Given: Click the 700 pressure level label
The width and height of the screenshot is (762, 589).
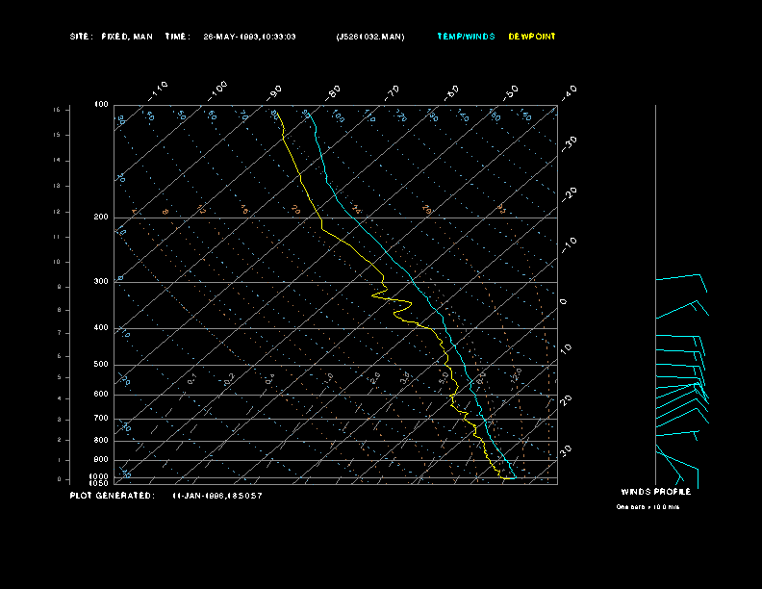Looking at the screenshot, I should pos(101,419).
